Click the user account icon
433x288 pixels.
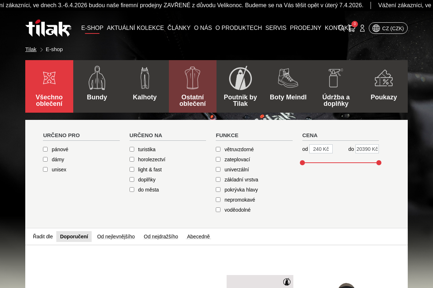tap(362, 28)
